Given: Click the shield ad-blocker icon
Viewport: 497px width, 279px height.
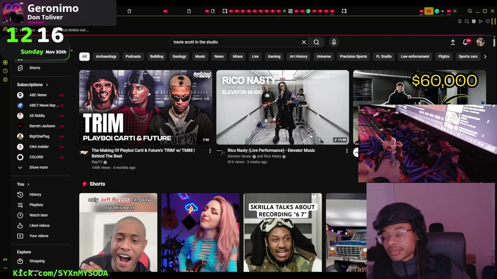Looking at the screenshot, I should [x=474, y=21].
